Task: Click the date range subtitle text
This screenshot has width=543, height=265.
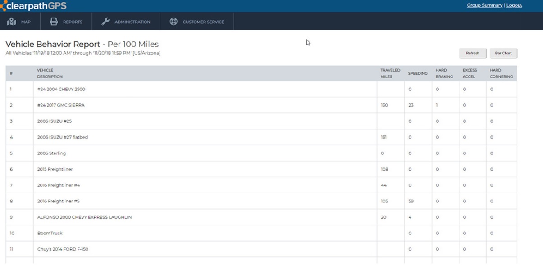Action: pos(83,53)
